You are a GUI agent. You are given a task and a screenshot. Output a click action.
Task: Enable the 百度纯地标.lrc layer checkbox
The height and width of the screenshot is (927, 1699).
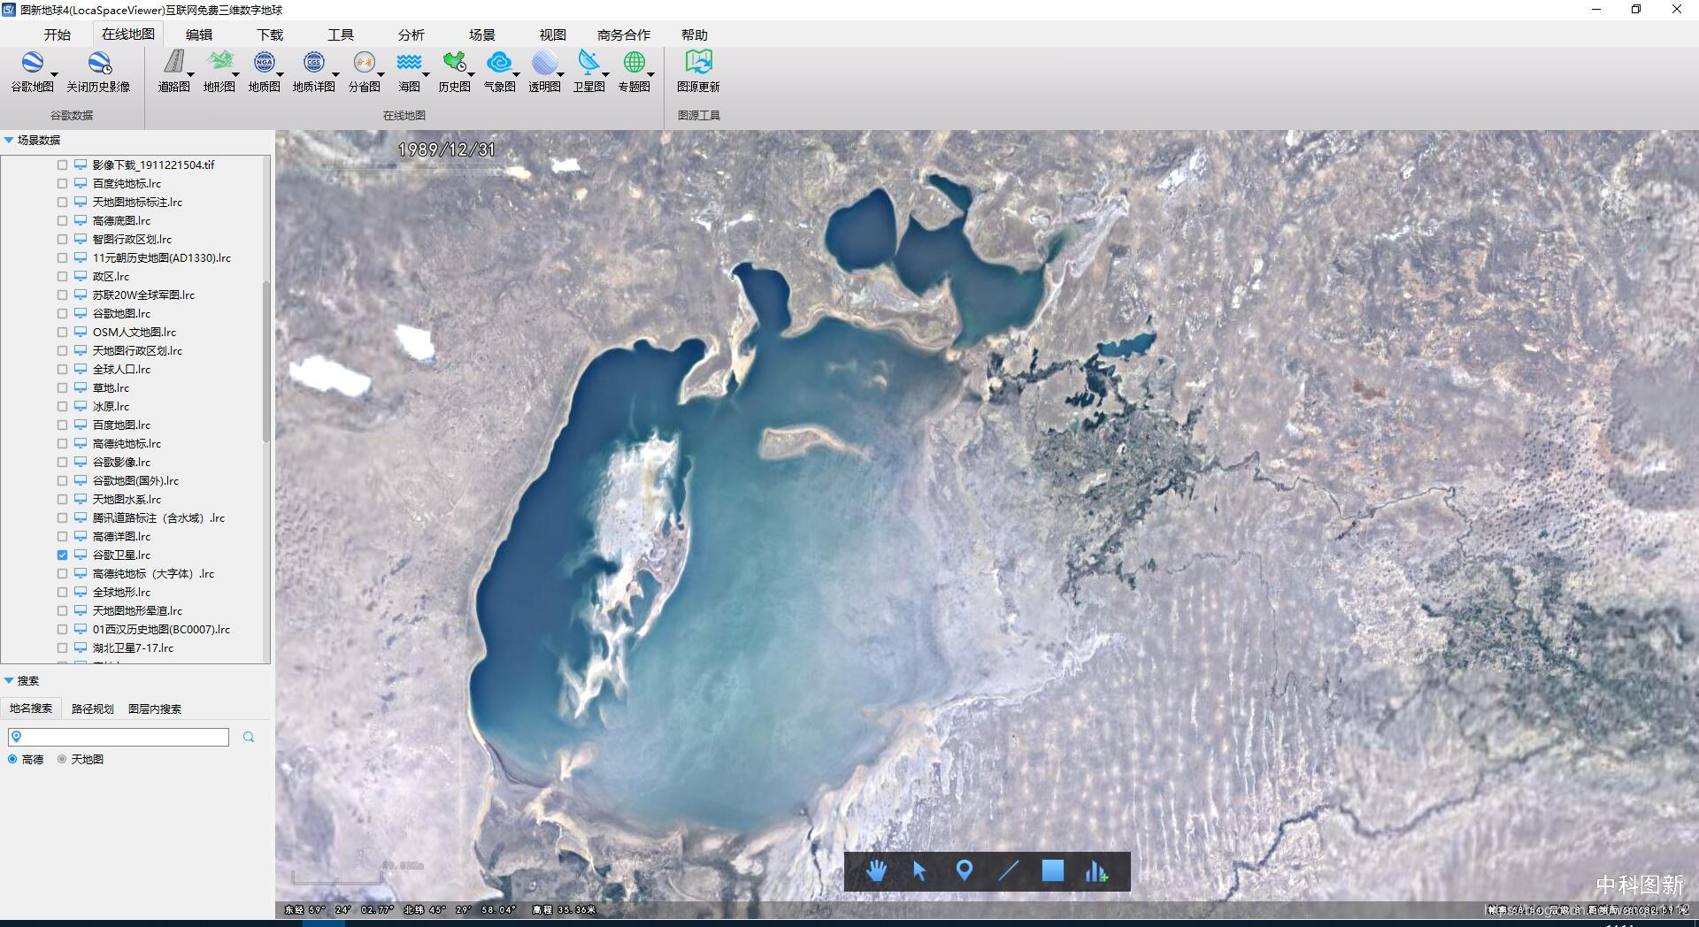62,183
